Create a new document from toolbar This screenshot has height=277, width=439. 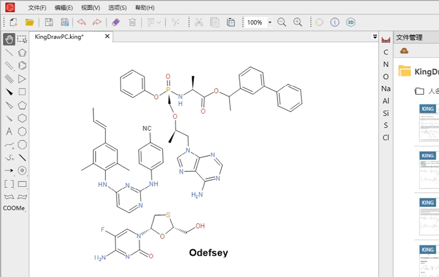coord(13,22)
